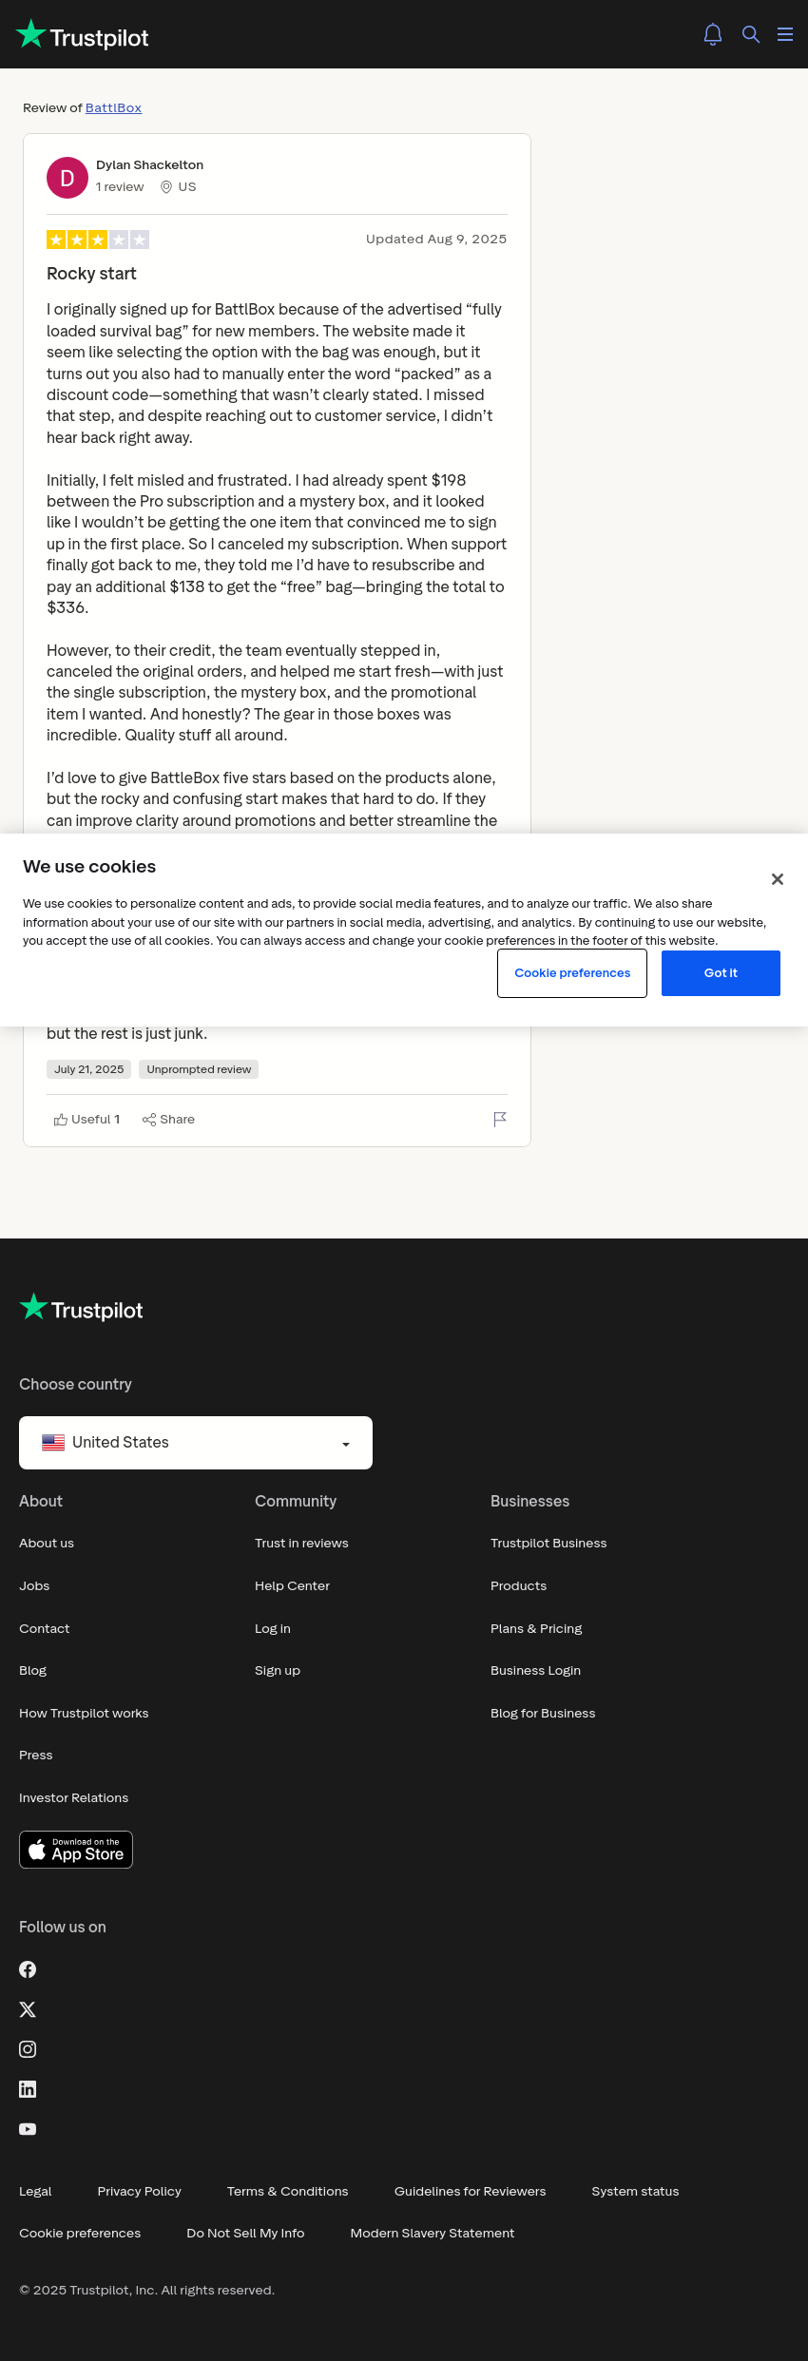
Task: Click the Updated Aug 9, 2025 date
Action: (436, 240)
